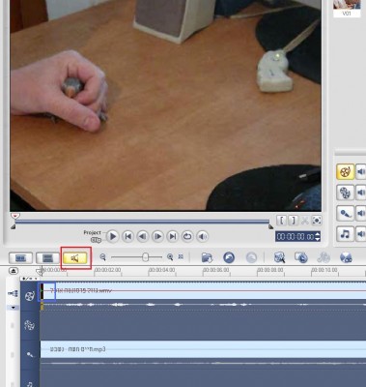Viewport: 366px width, 387px height.
Task: Set the Mark-out right bracket
Action: 293,221
